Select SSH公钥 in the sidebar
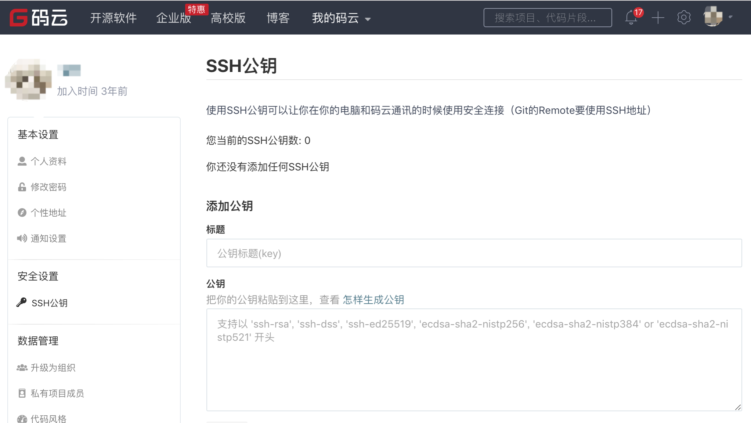 pyautogui.click(x=49, y=303)
